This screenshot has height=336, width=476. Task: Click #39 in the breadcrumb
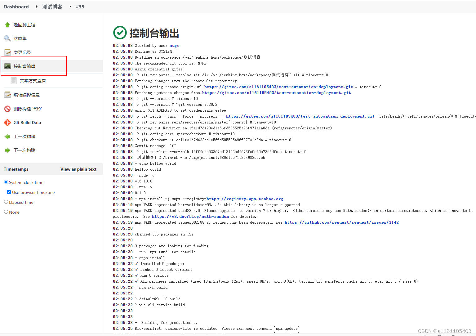click(80, 7)
